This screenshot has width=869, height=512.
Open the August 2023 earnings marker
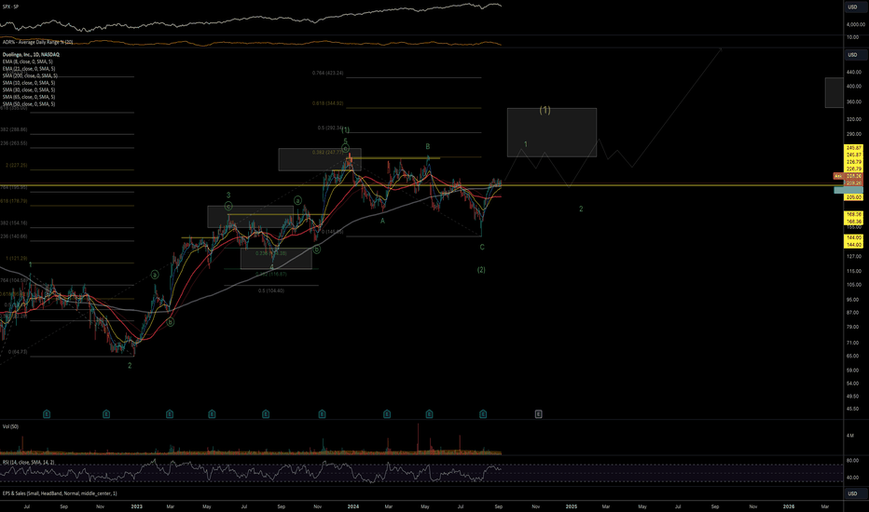266,413
